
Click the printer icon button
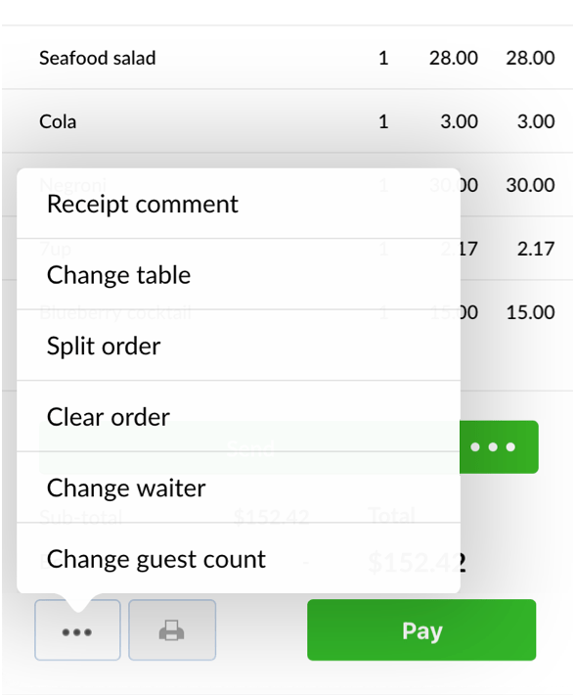[172, 629]
